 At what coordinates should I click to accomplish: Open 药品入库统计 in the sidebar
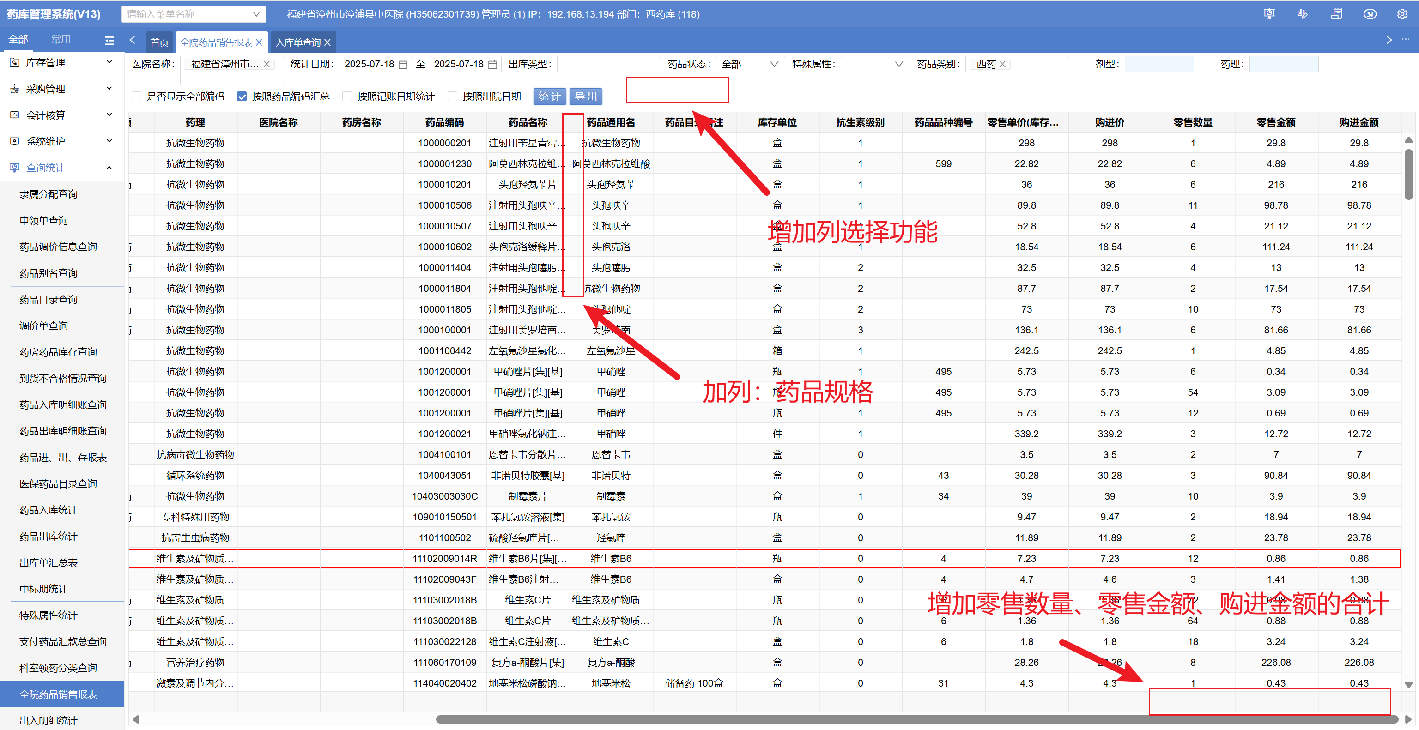(49, 510)
